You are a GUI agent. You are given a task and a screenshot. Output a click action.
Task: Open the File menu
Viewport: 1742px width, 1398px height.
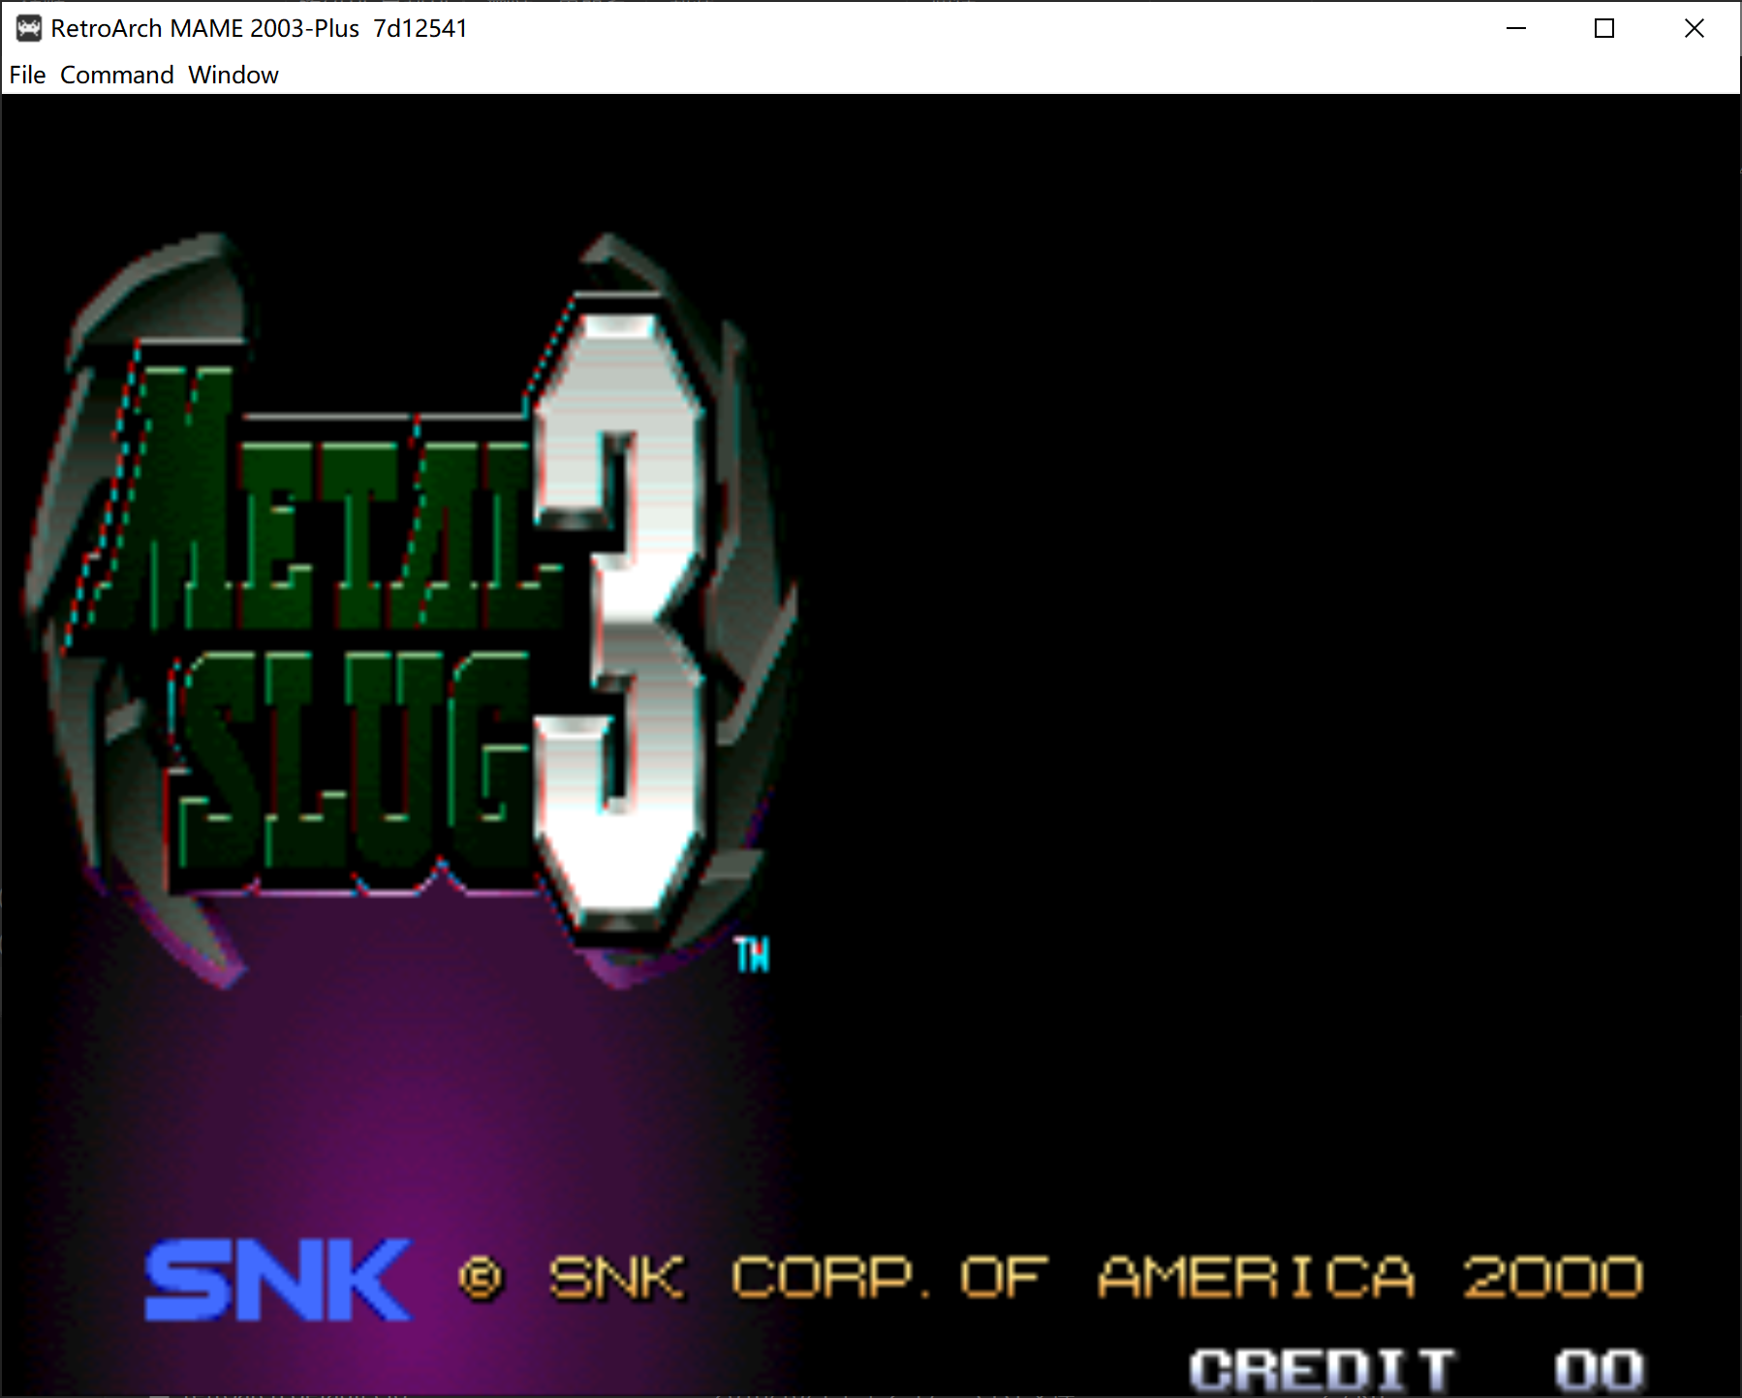(x=26, y=75)
